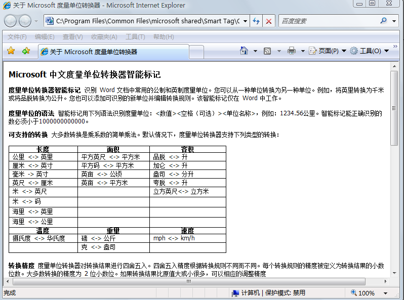Open the 编辑(E) menu
404x300 pixels.
45,37
